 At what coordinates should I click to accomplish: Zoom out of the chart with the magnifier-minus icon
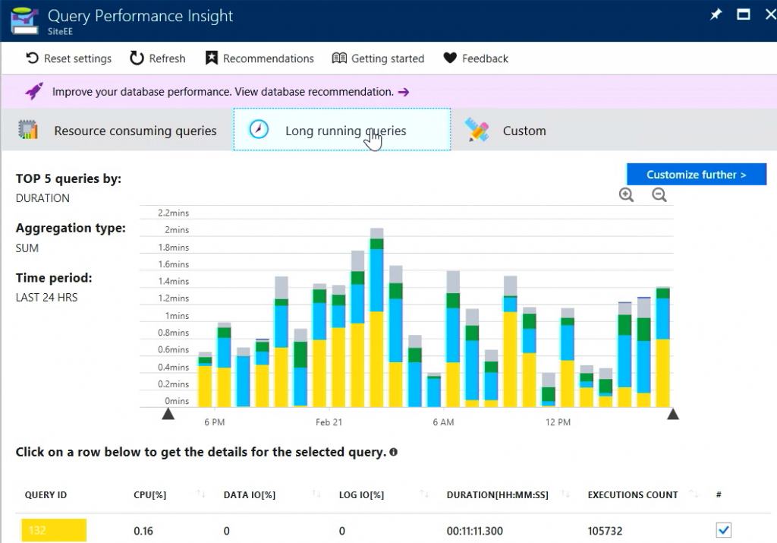(659, 194)
